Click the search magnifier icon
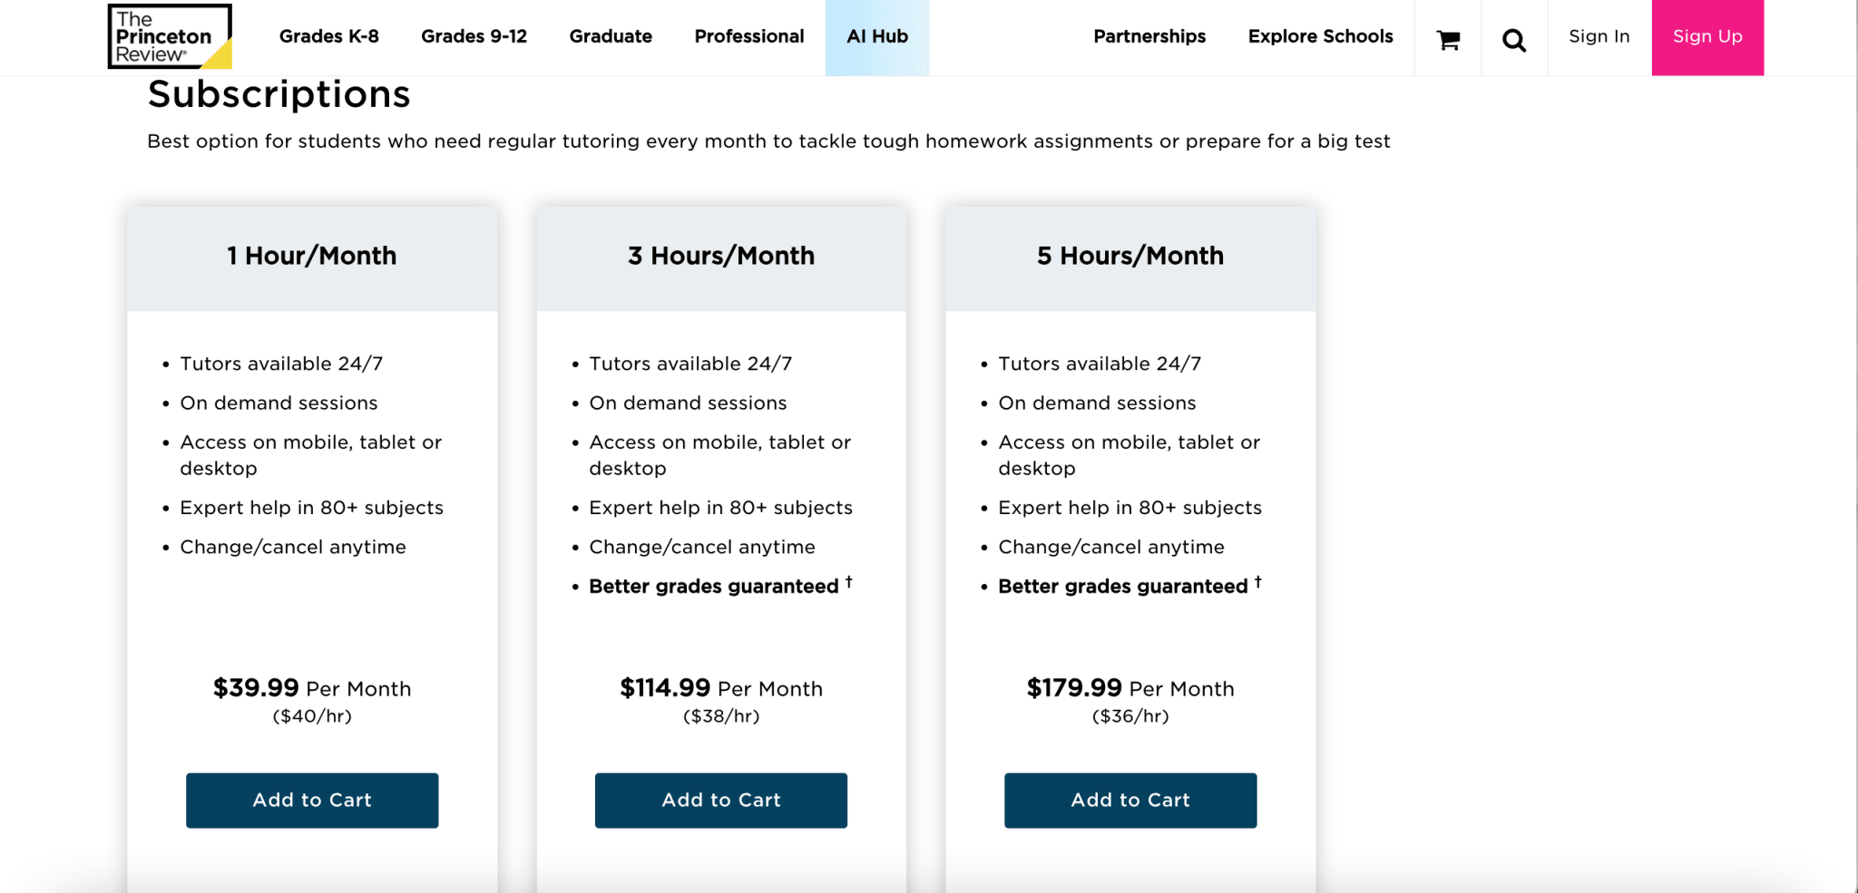The height and width of the screenshot is (893, 1858). pos(1513,38)
